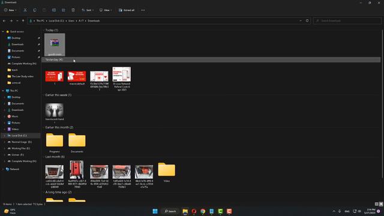Image resolution: width=384 pixels, height=216 pixels.
Task: Click the Extract all button
Action: click(127, 10)
